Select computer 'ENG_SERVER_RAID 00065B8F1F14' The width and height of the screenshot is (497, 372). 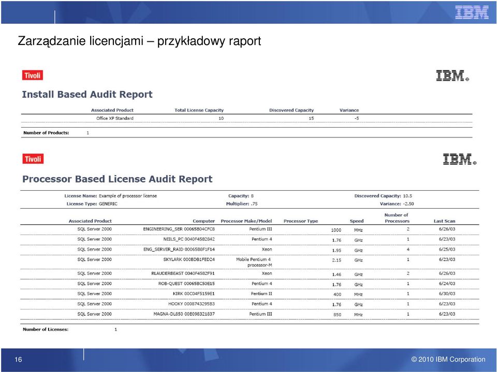coord(179,249)
